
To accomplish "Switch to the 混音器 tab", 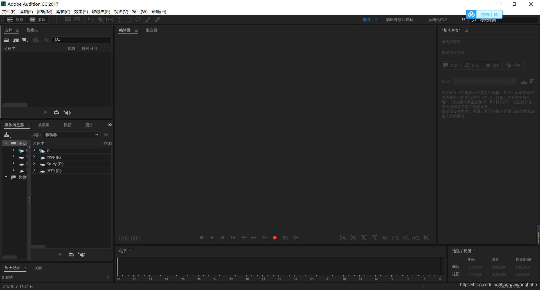I will tap(151, 30).
